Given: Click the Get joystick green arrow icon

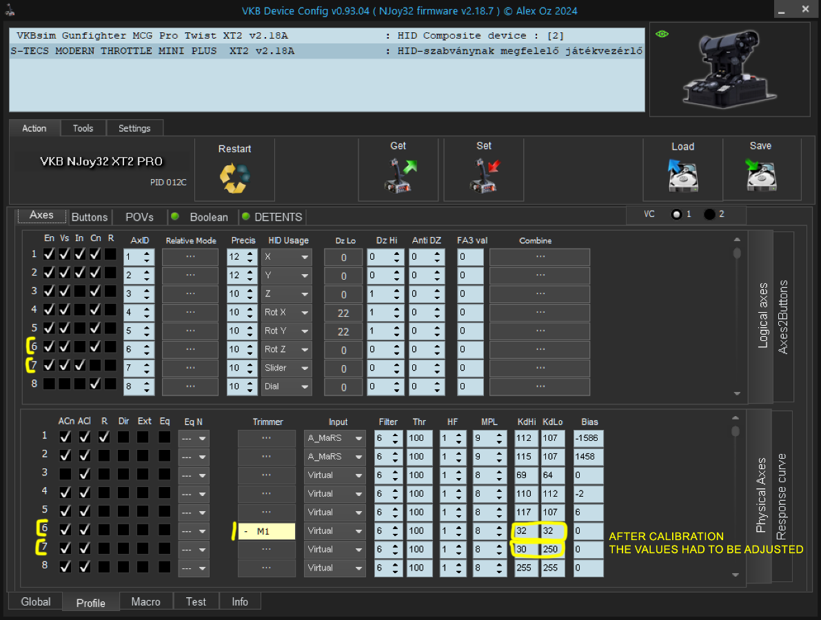Looking at the screenshot, I should [400, 175].
